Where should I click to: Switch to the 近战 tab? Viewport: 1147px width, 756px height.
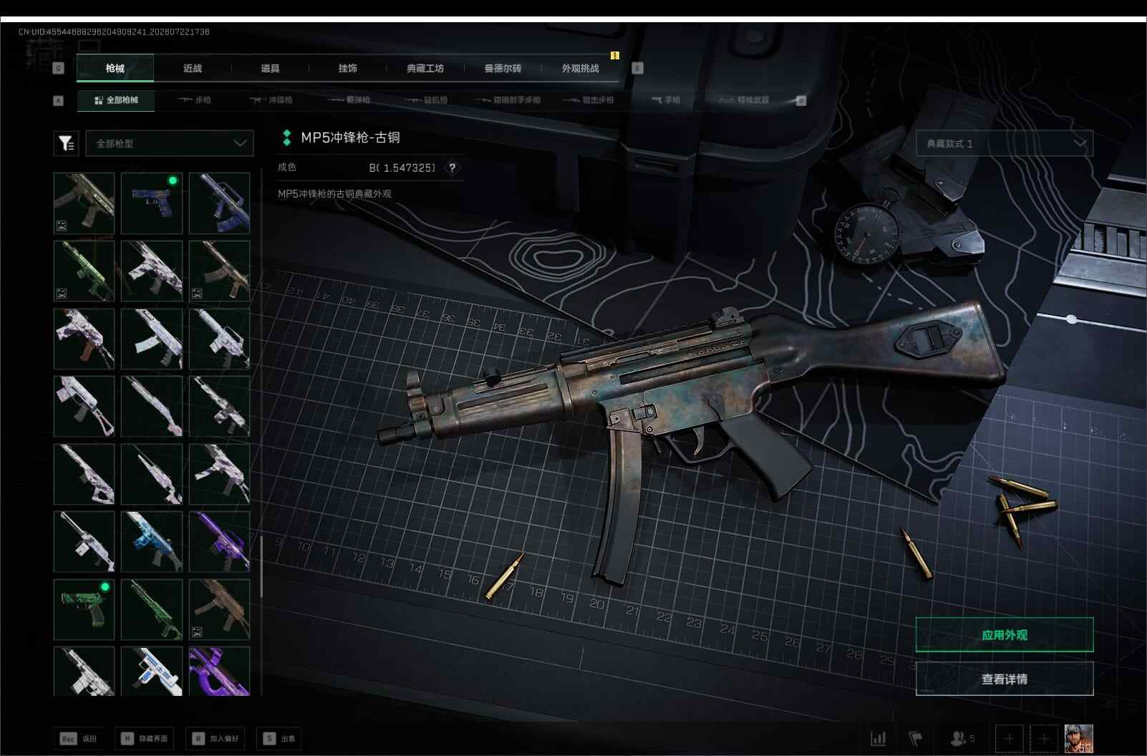pyautogui.click(x=193, y=68)
